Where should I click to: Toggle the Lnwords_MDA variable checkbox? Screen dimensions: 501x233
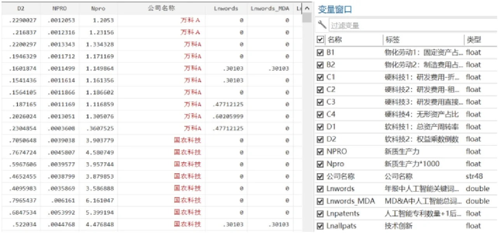tap(321, 202)
